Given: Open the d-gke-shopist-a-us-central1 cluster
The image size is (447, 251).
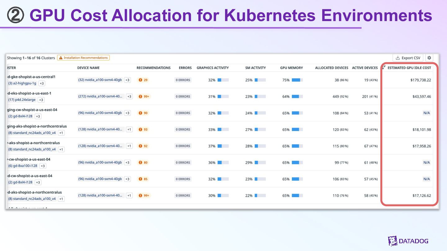Looking at the screenshot, I should pos(31,77).
